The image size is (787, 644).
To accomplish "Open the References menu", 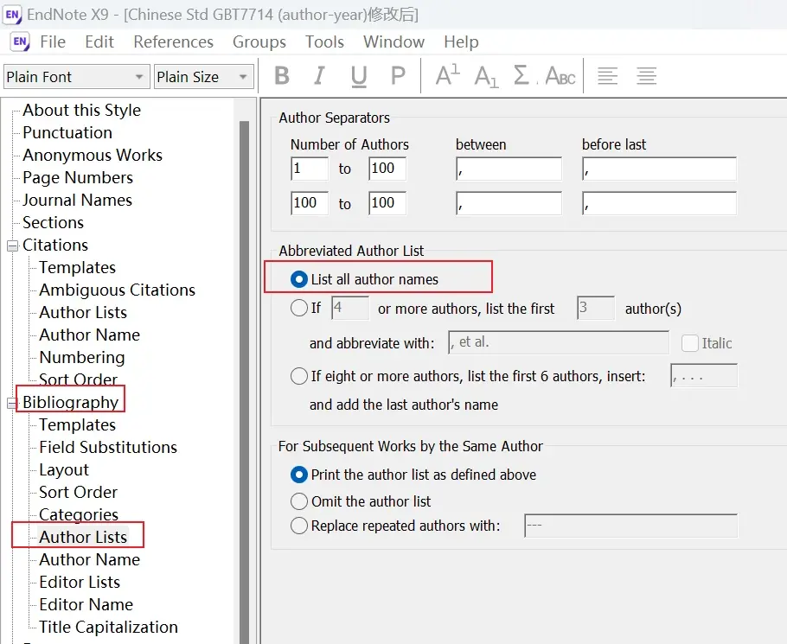I will point(173,41).
